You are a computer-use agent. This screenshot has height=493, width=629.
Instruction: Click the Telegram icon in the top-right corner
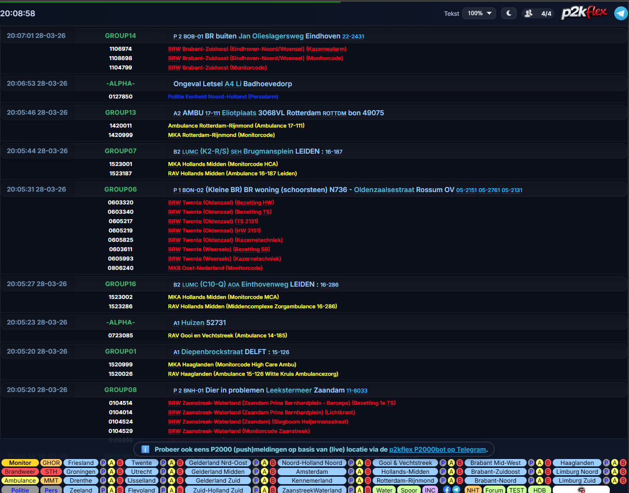pyautogui.click(x=621, y=13)
